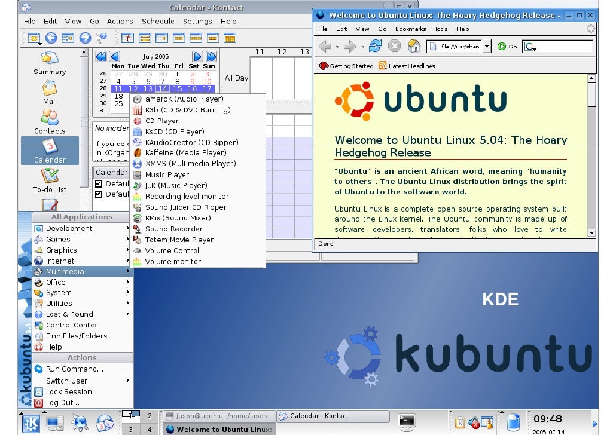Open the Latest Headlines bookmark
This screenshot has width=616, height=435.
[407, 66]
